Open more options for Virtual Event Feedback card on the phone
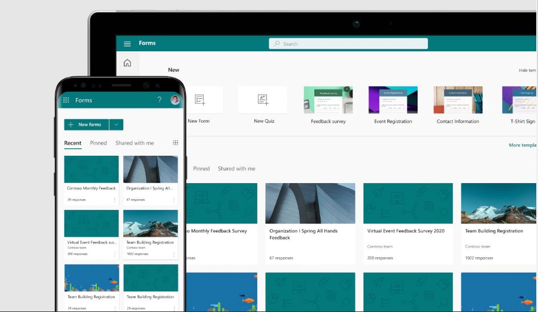The width and height of the screenshot is (538, 312). (115, 254)
